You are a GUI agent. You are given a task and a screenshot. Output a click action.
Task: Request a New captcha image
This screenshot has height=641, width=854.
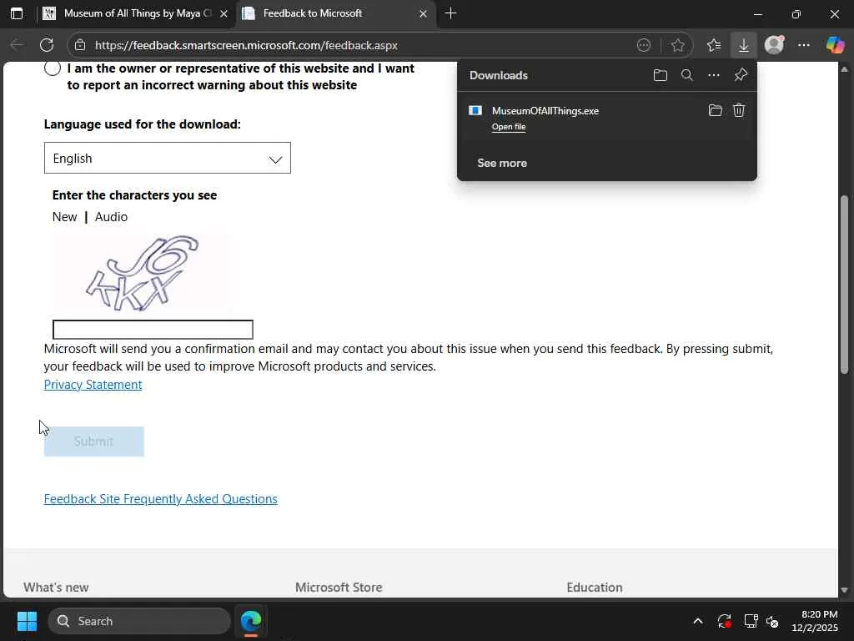[x=64, y=217]
